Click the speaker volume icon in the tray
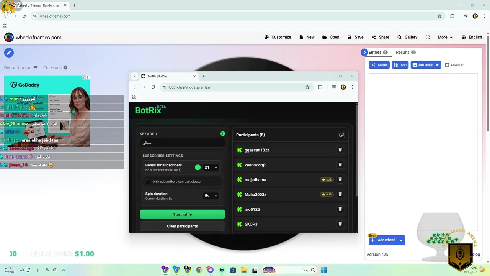 coord(21,270)
